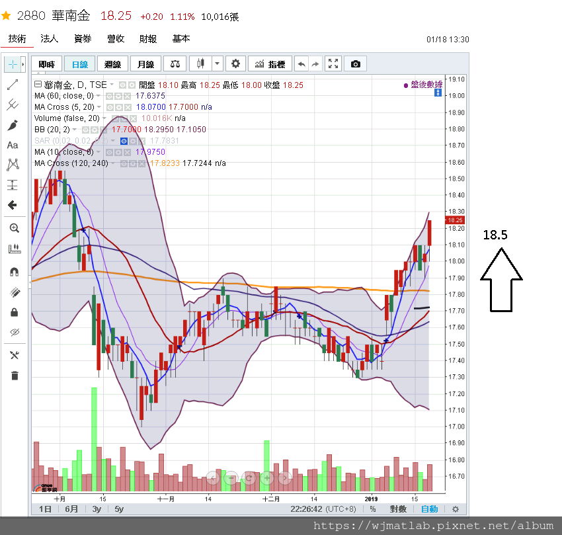Open settings for 華南金, D, TSE series
This screenshot has width=562, height=535.
(132, 85)
